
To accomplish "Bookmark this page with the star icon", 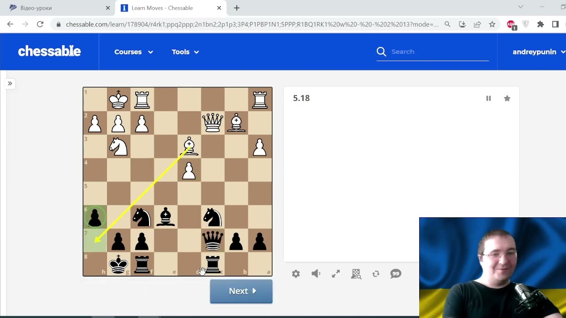I will [492, 24].
